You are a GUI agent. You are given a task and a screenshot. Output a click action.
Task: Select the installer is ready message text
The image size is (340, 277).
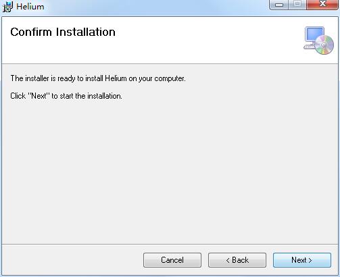point(98,78)
